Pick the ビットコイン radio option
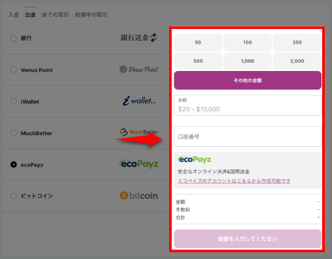 pos(13,196)
